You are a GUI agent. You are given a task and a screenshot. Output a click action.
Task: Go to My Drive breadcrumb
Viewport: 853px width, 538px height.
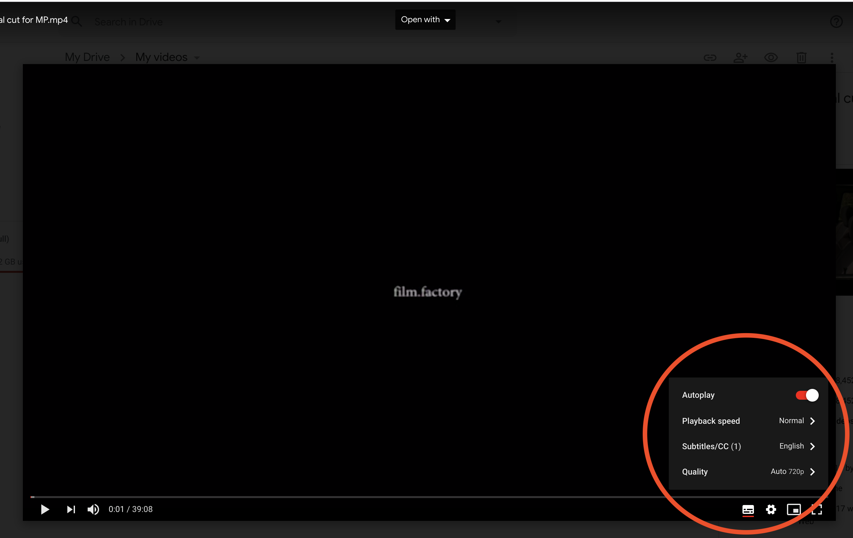[87, 57]
